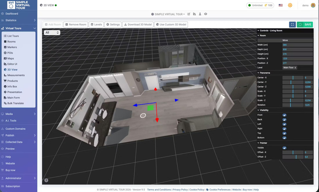Screen dimensions: 319x192
Task: Click the SVT Simple Virtual Tour logo
Action: [x=19, y=5]
